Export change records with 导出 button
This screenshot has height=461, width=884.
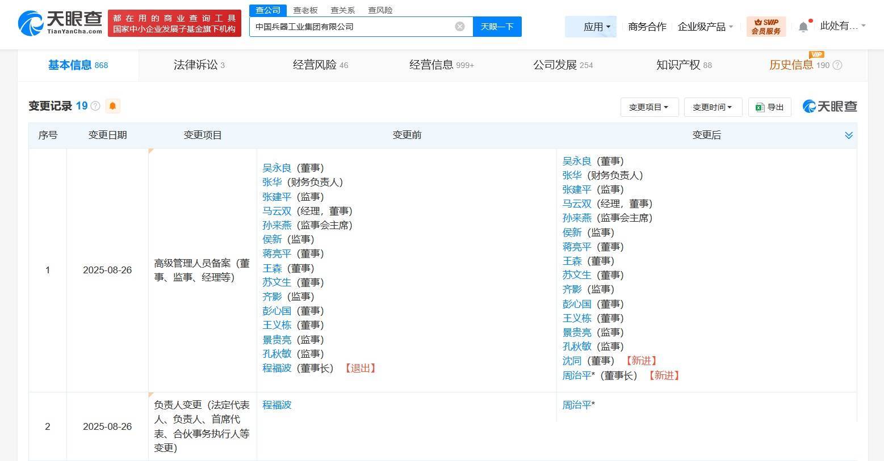click(770, 107)
